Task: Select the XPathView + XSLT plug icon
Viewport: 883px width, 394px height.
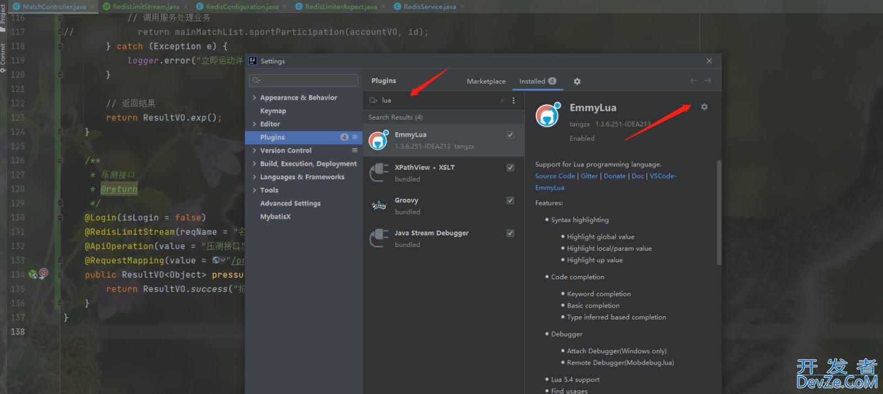Action: [379, 172]
